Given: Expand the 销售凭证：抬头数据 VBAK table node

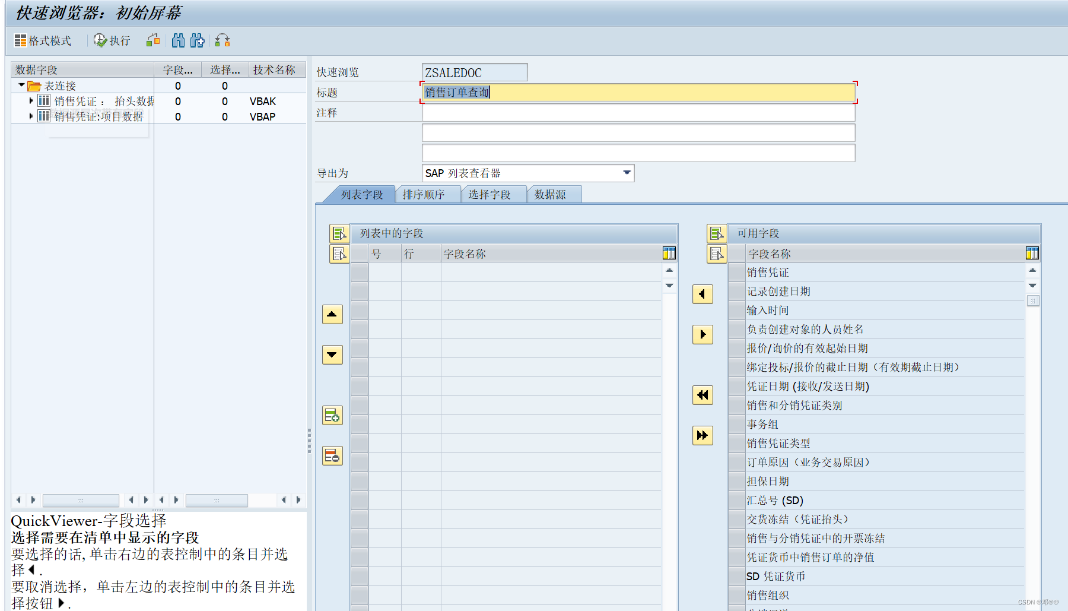Looking at the screenshot, I should pos(31,101).
